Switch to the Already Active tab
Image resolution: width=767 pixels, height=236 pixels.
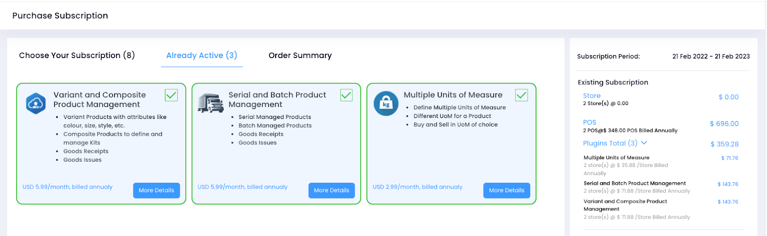pyautogui.click(x=201, y=56)
